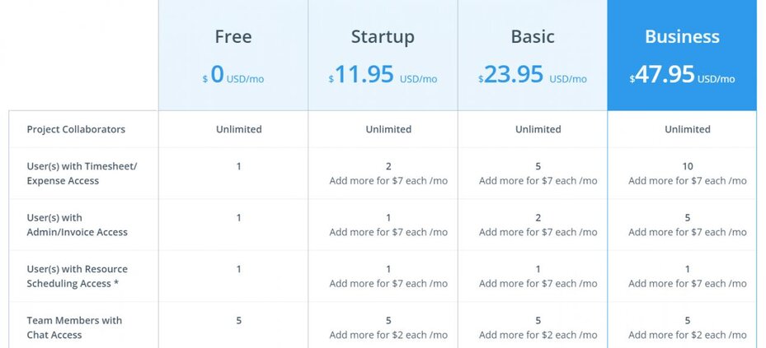Viewport: 766px width, 348px height.
Task: Click Team Members with Chat Access label
Action: pos(74,327)
